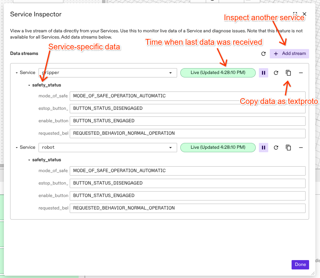Pause the gripper live stream
This screenshot has height=278, width=320.
(263, 73)
